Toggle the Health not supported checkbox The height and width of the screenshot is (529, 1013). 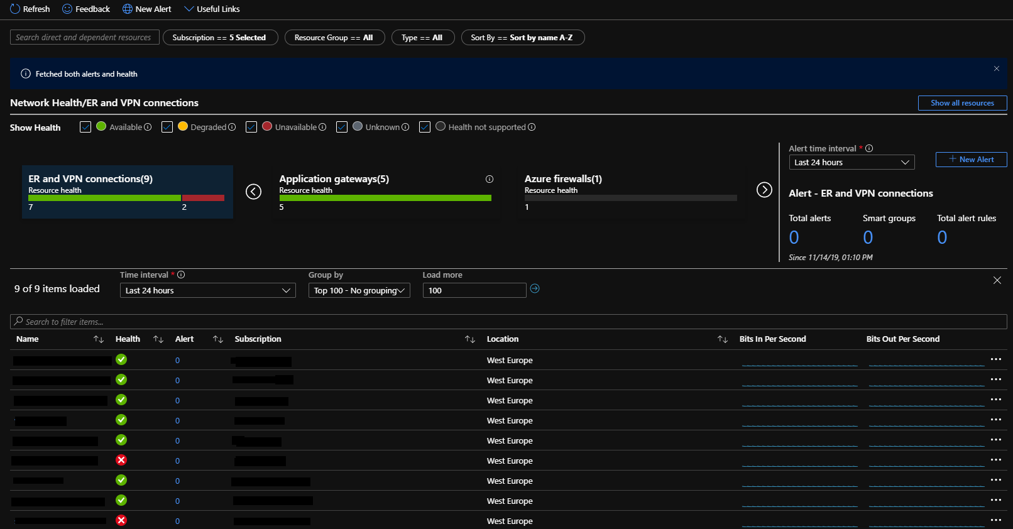pos(425,127)
